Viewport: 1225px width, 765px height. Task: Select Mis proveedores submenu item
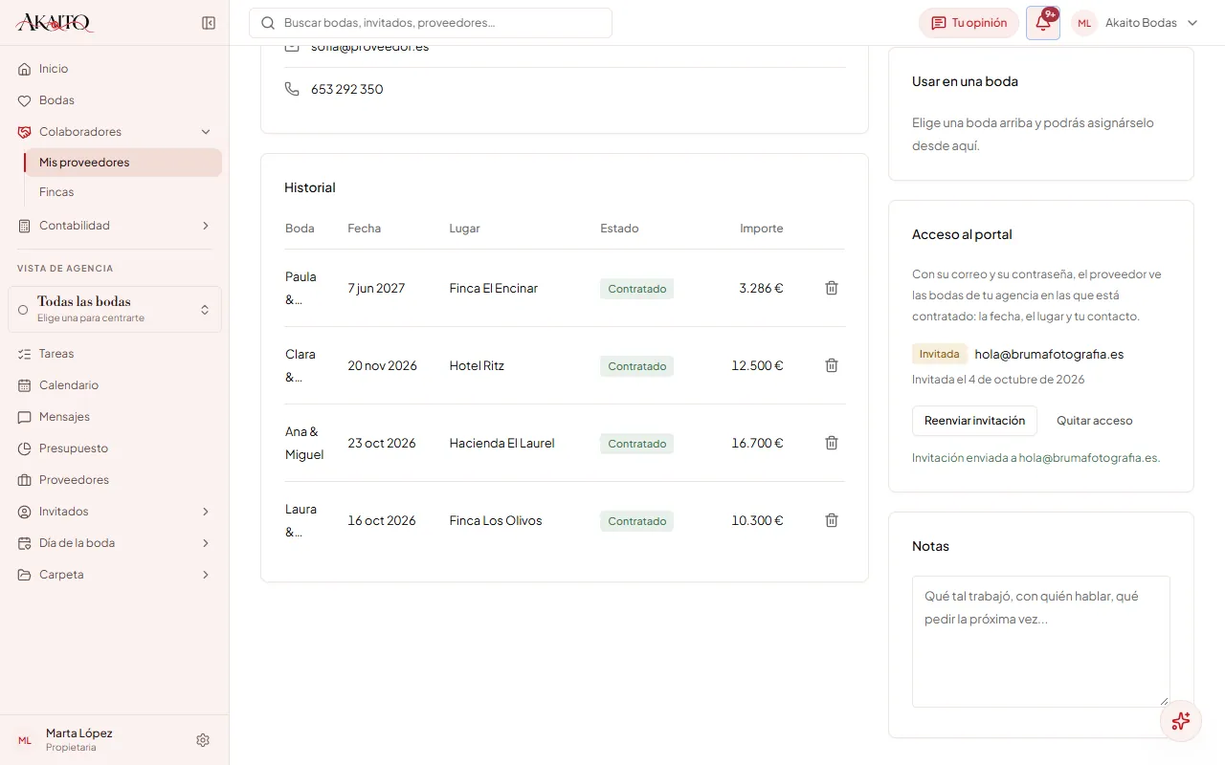click(x=123, y=163)
